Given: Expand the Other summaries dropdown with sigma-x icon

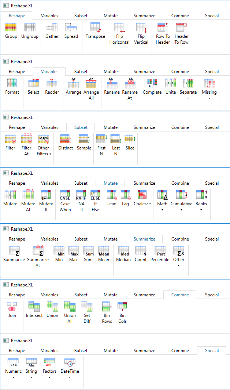Looking at the screenshot, I should [179, 266].
